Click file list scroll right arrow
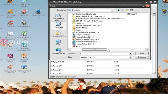 147,49
